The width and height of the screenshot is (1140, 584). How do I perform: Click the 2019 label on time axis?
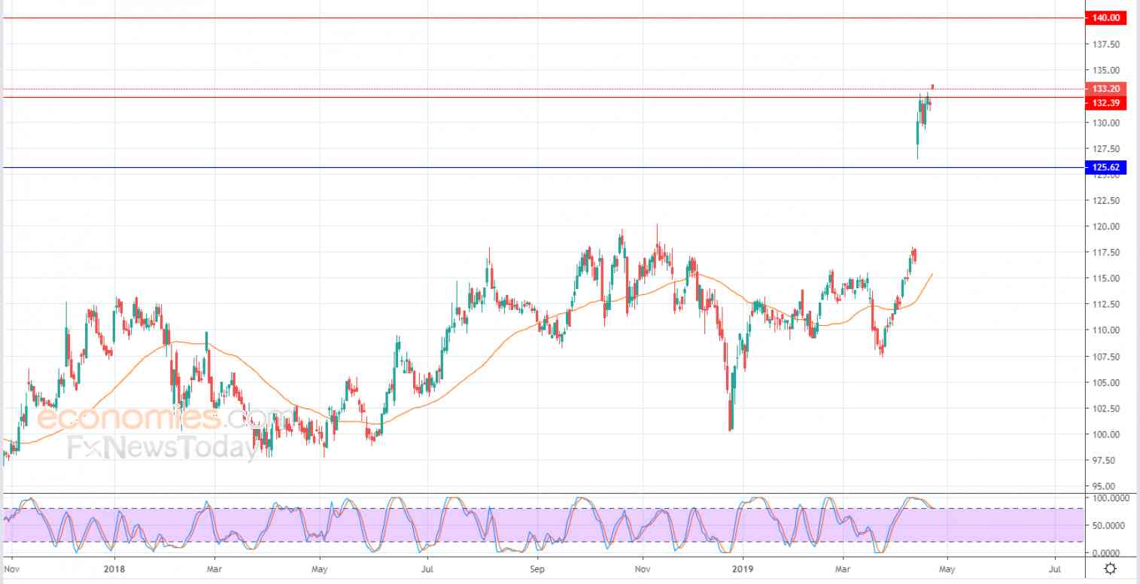tap(743, 569)
